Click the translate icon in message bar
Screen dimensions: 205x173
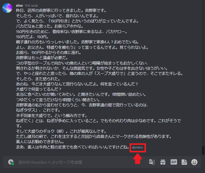pos(152,162)
